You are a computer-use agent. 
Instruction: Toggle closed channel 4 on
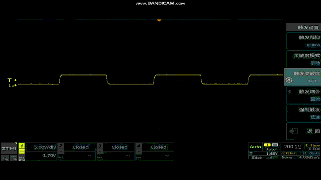coord(154,147)
